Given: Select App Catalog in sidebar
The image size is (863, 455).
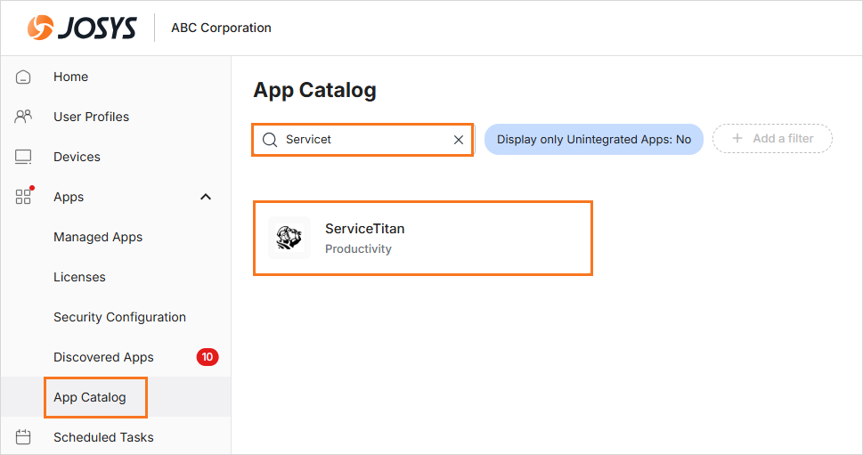Looking at the screenshot, I should [x=90, y=397].
